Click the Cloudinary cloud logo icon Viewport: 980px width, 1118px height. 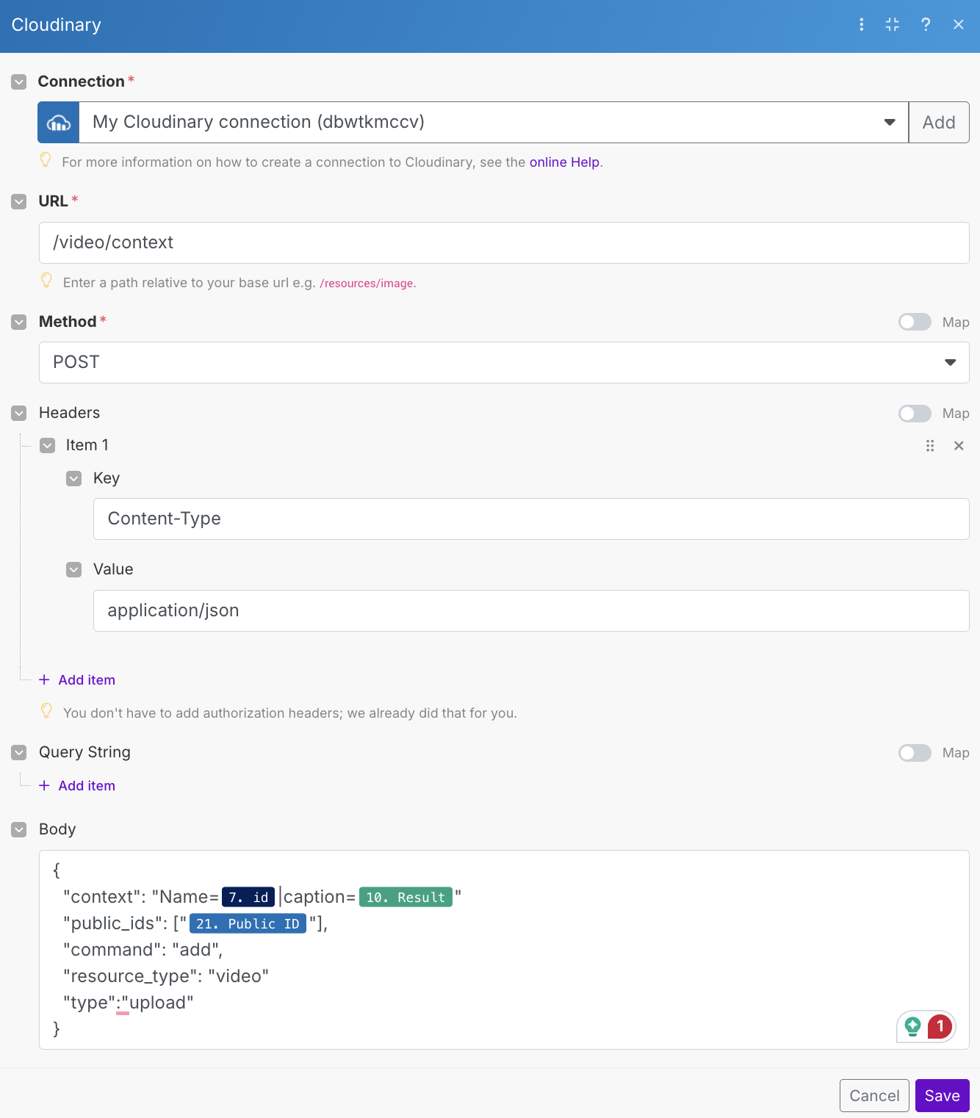[59, 123]
